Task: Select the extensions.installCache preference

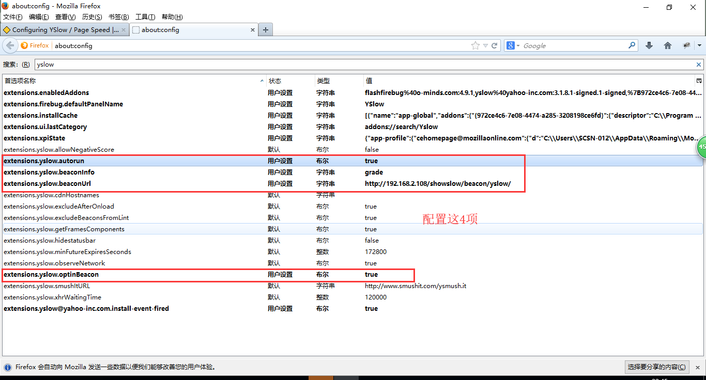Action: tap(352, 116)
